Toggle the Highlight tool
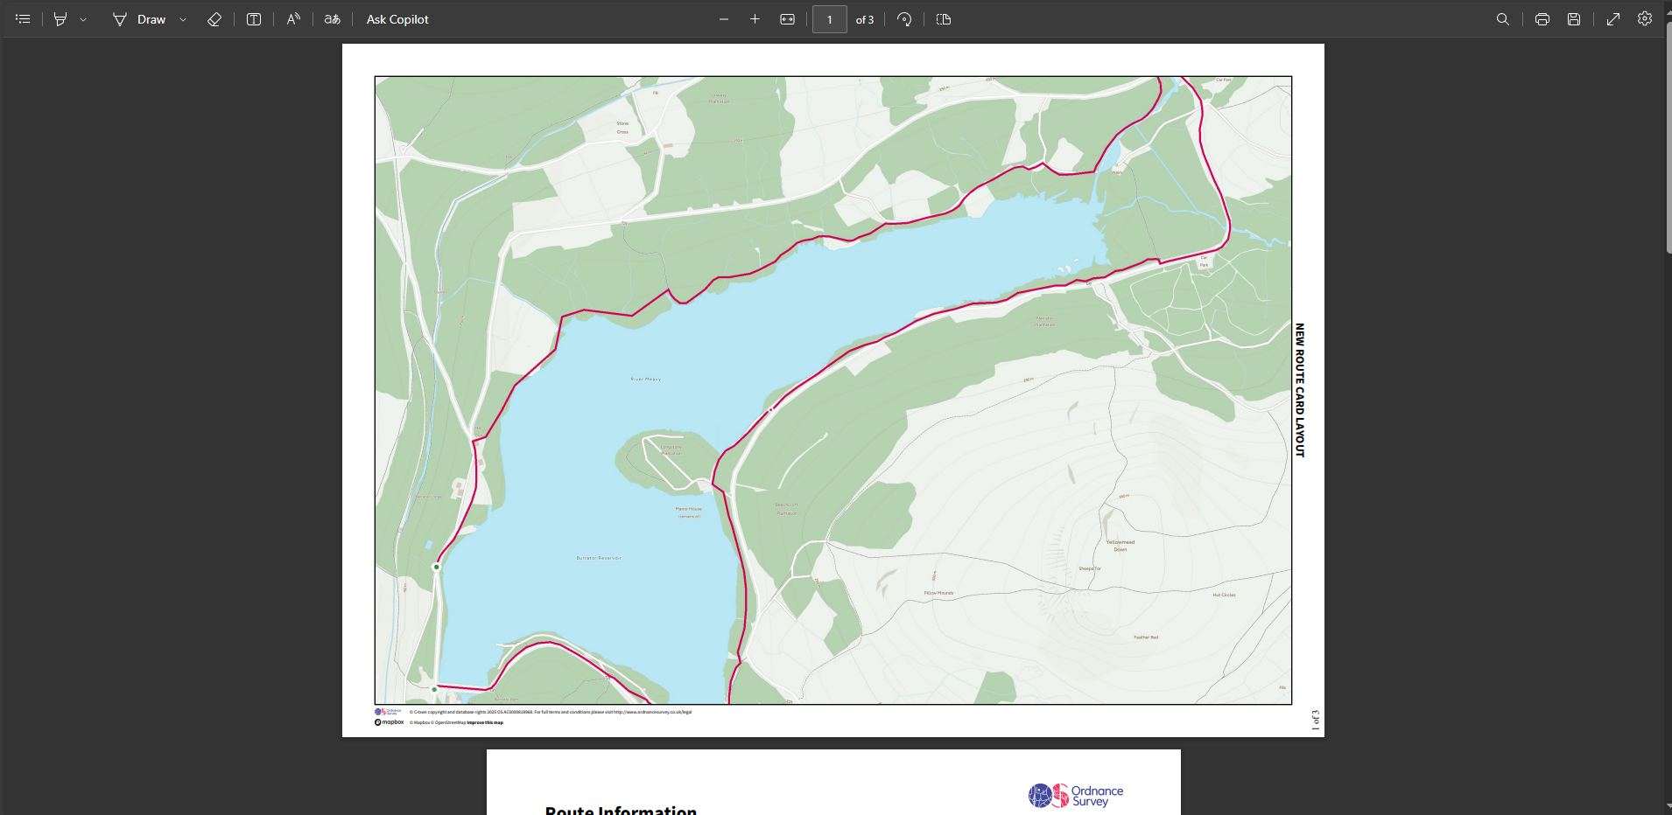Viewport: 1672px width, 815px height. [58, 19]
